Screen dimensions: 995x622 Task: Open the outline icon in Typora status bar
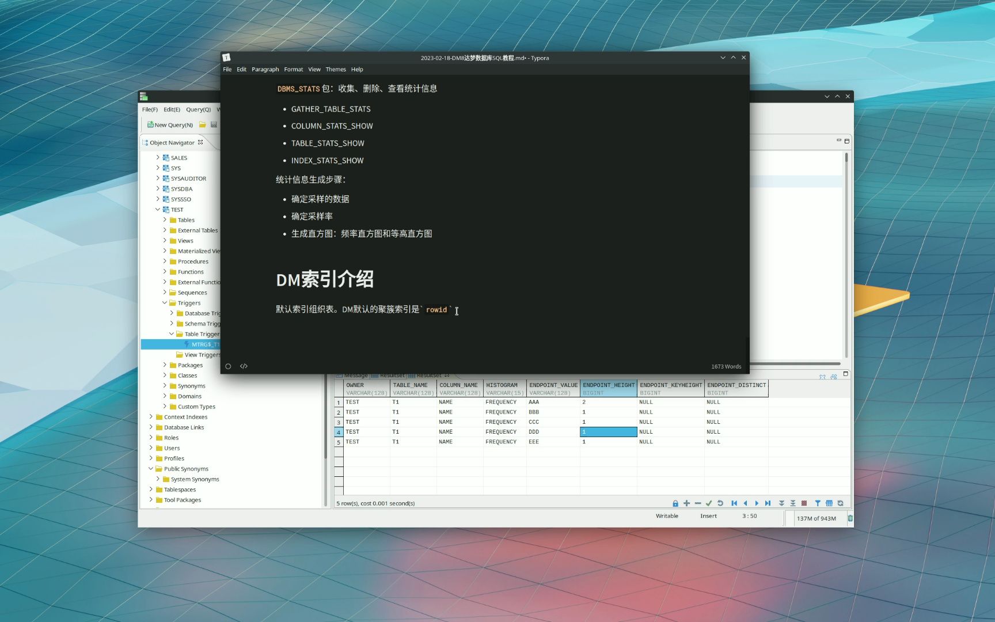[x=228, y=366]
